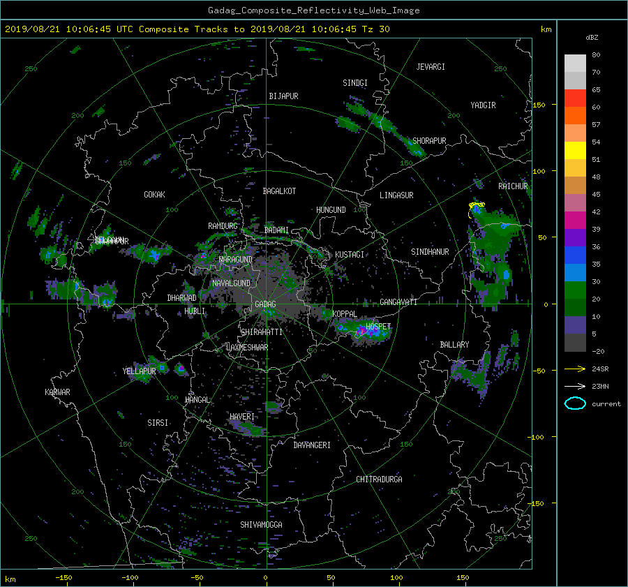Viewport: 628px width, 587px height.
Task: Click the intense echo cell over Hospet
Action: (363, 332)
